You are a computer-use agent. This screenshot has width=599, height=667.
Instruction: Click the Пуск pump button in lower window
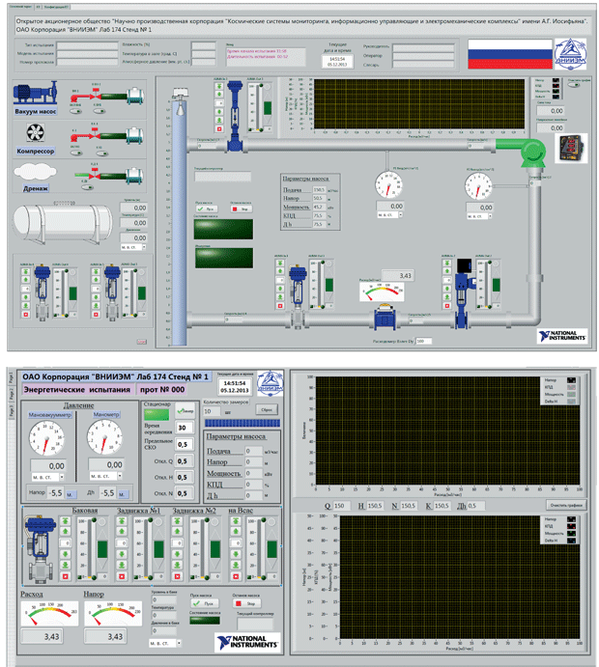(x=205, y=603)
